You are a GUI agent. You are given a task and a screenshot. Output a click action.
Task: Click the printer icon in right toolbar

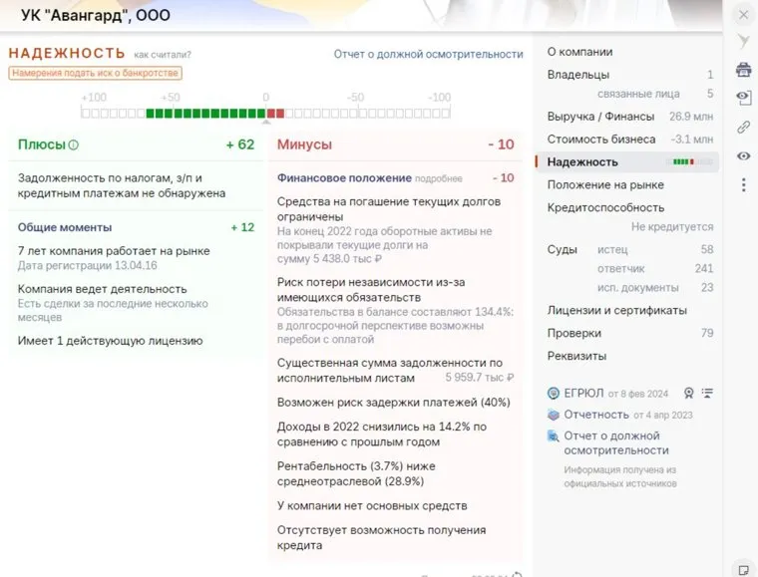pos(743,69)
